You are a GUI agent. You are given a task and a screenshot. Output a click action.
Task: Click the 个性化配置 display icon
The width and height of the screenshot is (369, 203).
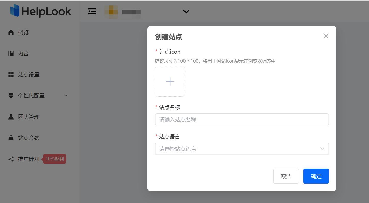point(11,95)
